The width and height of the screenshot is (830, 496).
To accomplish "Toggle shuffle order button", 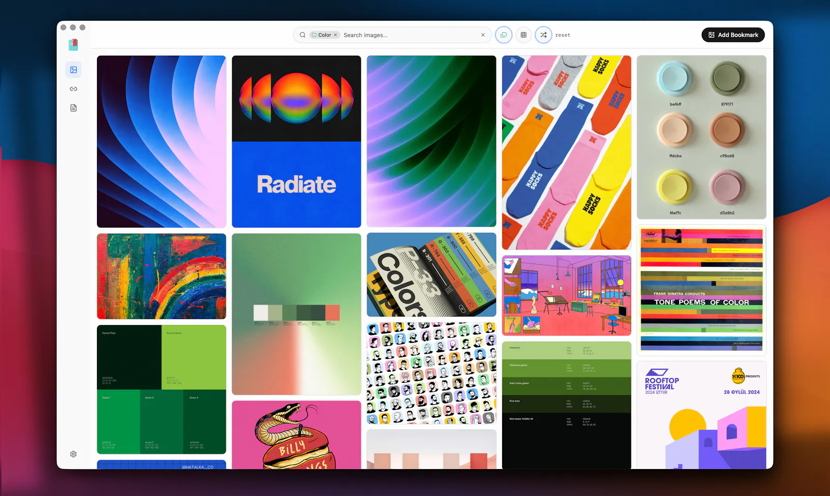I will point(543,35).
